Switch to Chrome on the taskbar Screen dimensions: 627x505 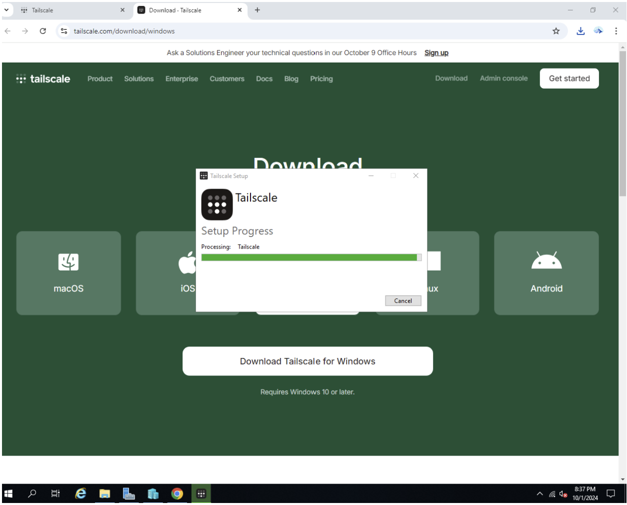(177, 494)
